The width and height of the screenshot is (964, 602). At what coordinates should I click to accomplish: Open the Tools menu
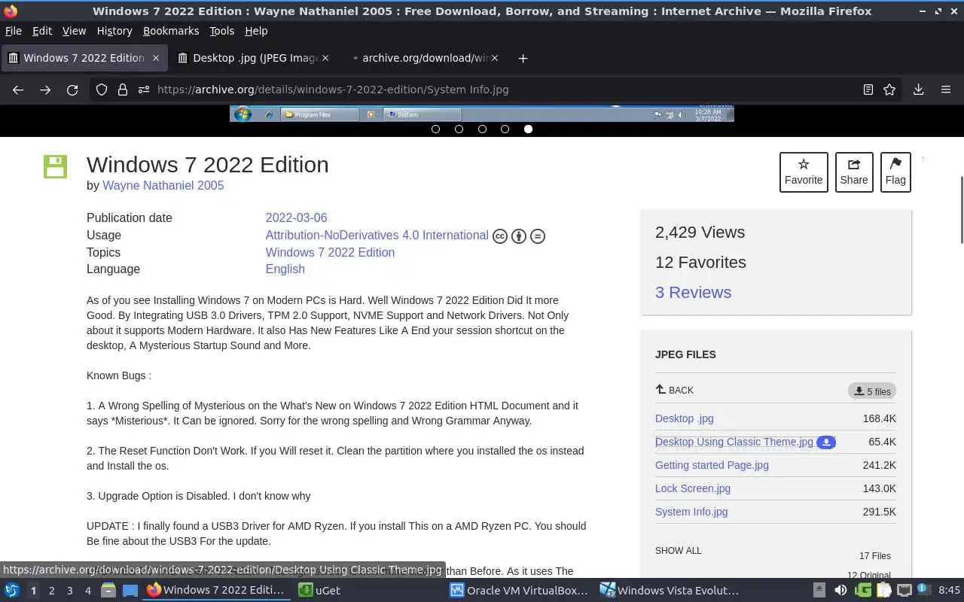(221, 31)
